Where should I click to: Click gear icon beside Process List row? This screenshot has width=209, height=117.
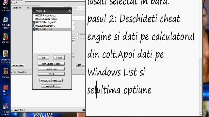34,29
